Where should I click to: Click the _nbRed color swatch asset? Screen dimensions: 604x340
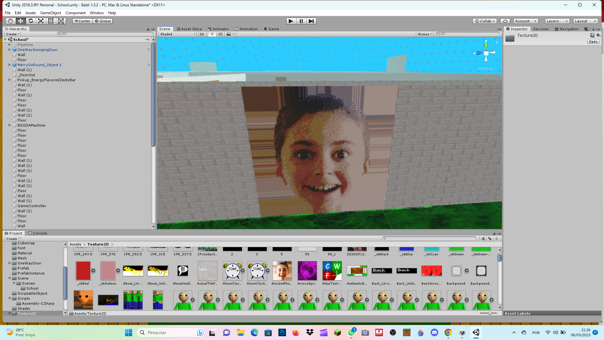point(82,270)
